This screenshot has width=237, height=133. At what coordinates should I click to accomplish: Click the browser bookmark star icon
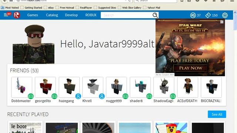tap(182, 1)
